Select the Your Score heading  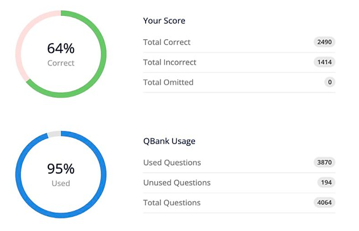(164, 21)
